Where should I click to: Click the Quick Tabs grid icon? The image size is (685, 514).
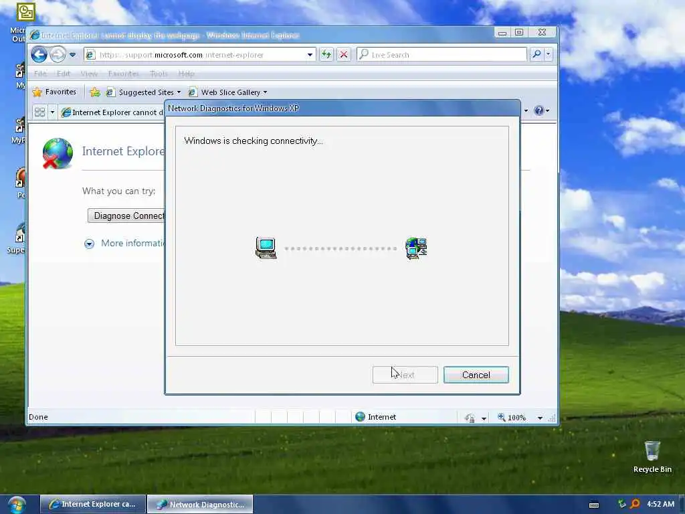[39, 112]
